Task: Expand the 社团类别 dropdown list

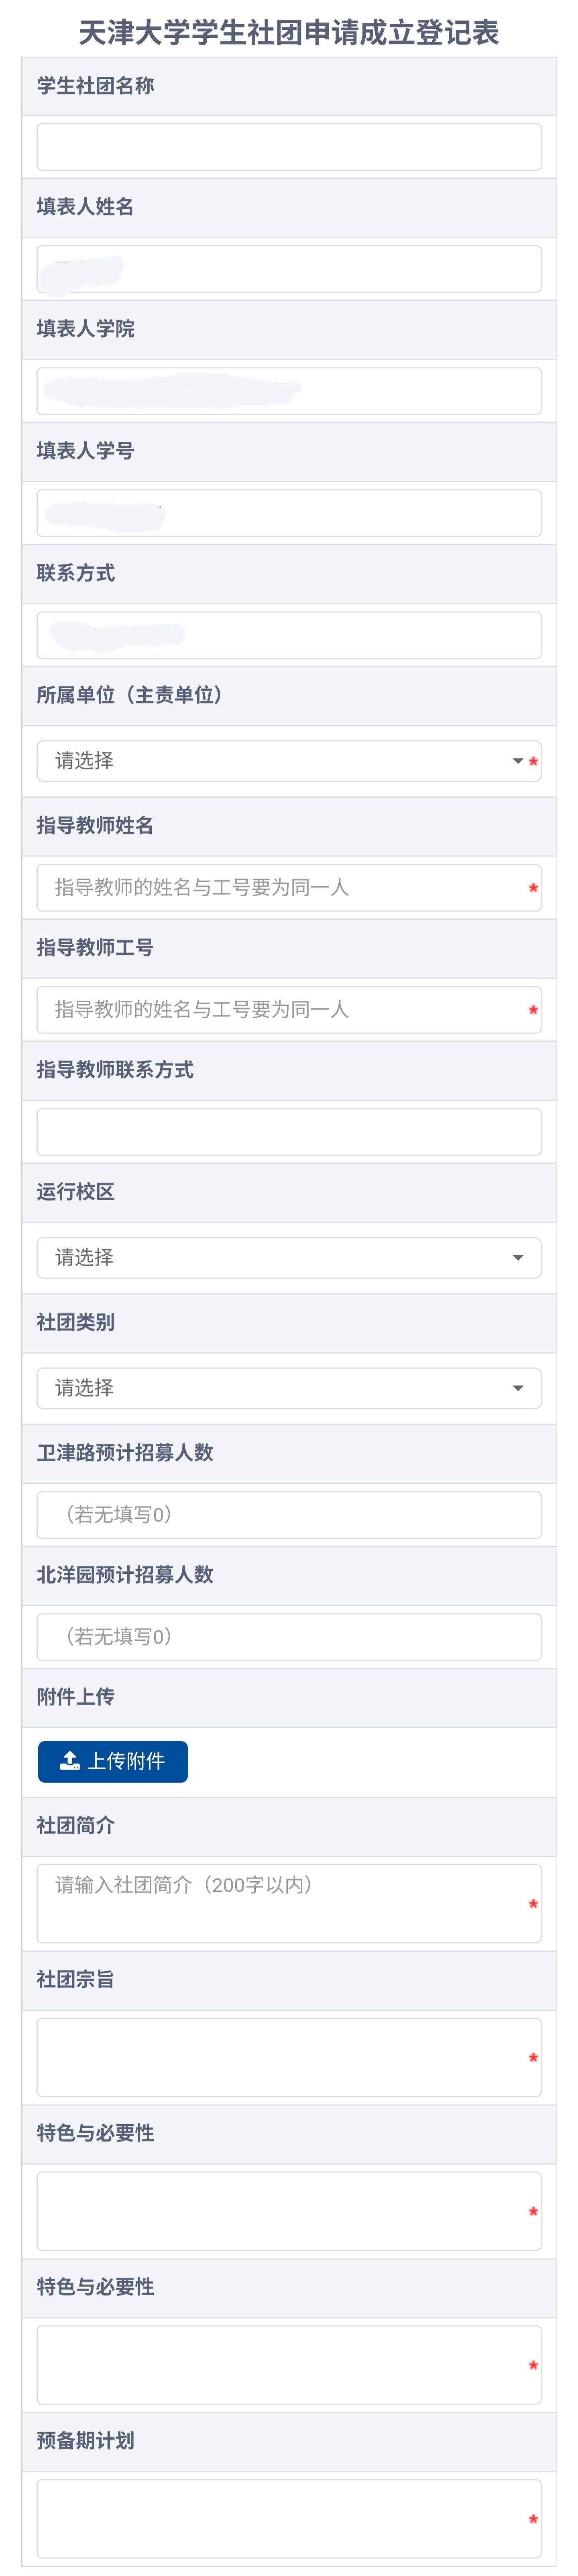Action: pyautogui.click(x=289, y=1388)
